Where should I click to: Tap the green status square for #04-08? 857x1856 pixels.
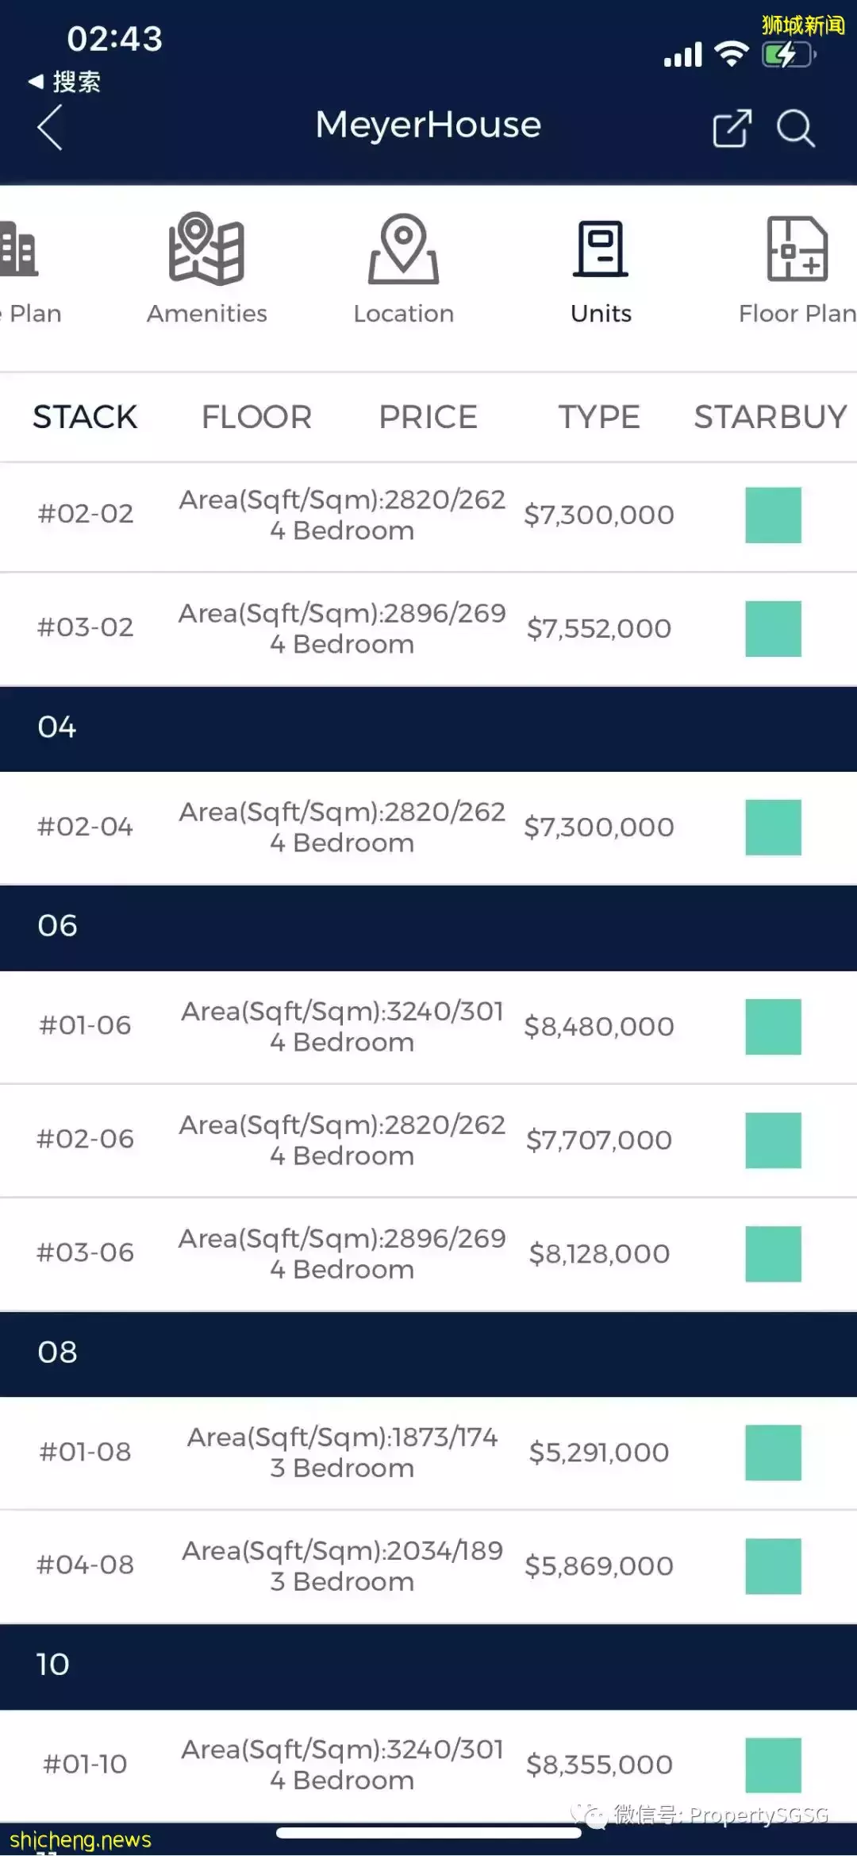tap(773, 1566)
